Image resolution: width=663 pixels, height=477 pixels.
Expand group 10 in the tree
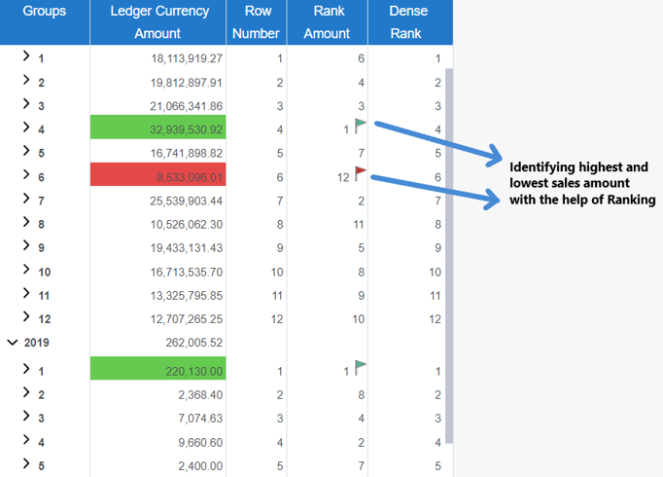coord(26,271)
